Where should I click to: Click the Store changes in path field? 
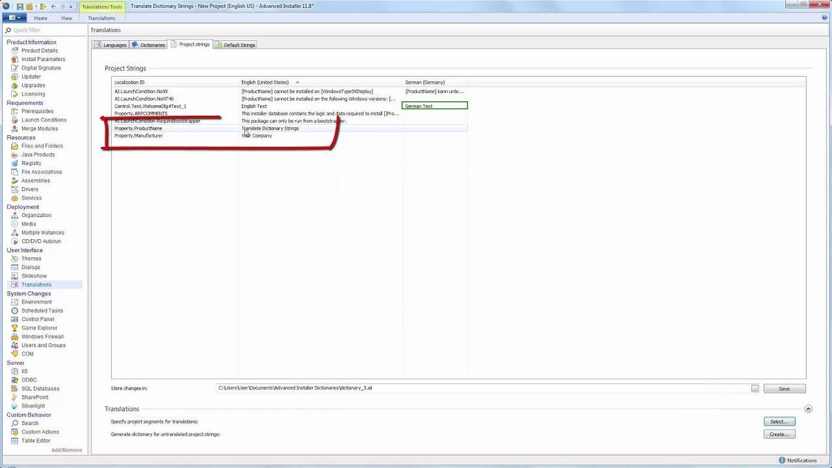(x=482, y=389)
